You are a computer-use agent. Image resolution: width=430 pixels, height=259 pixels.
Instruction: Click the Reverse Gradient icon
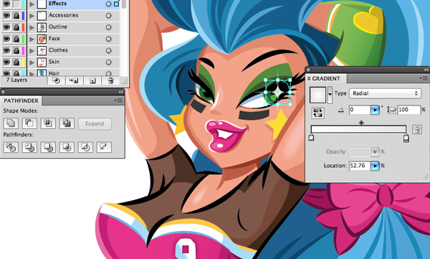[318, 113]
